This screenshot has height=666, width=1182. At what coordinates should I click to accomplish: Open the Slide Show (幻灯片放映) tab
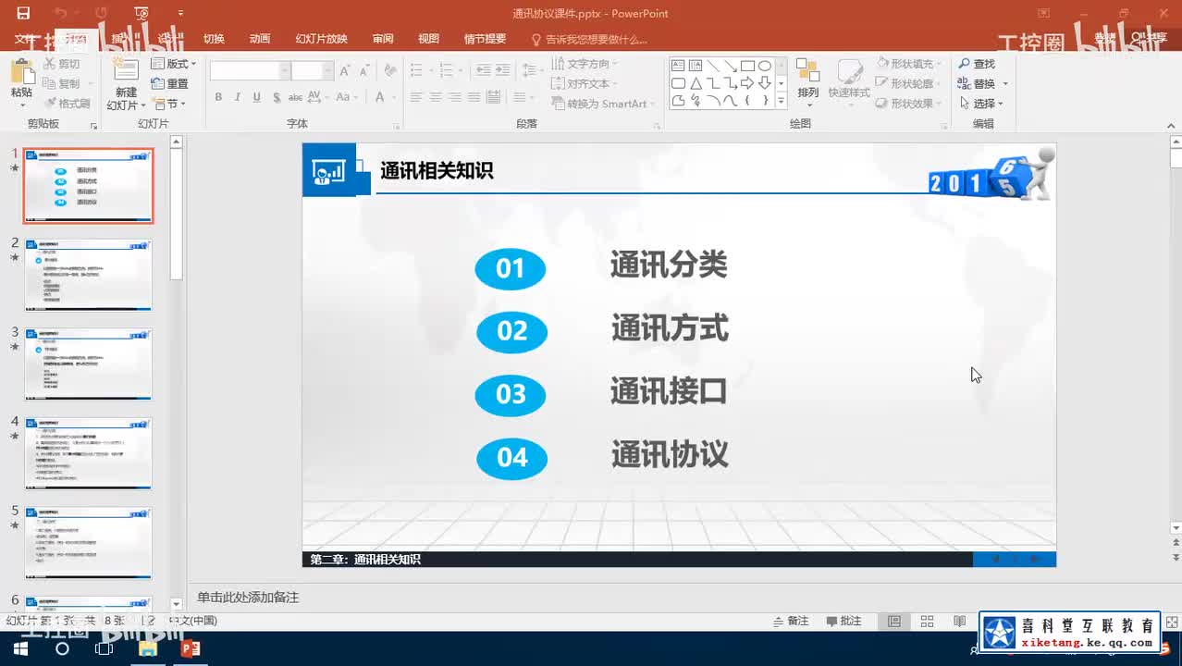coord(321,39)
